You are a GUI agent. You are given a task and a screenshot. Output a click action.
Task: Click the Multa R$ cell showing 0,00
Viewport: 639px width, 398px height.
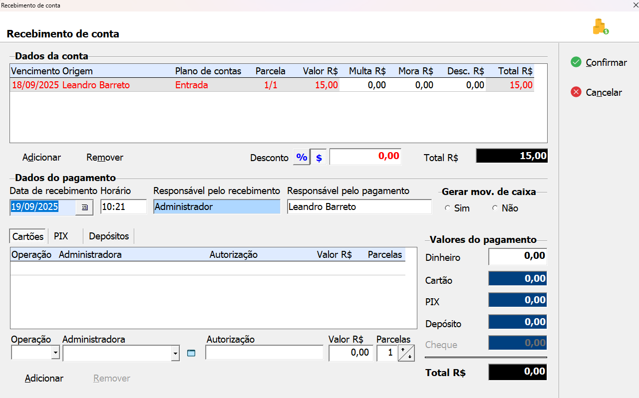coord(364,85)
